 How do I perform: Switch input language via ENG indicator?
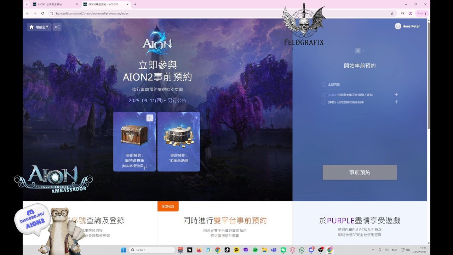tap(395, 250)
